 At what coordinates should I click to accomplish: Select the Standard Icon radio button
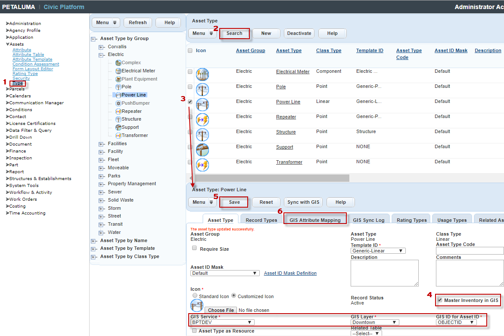(195, 296)
